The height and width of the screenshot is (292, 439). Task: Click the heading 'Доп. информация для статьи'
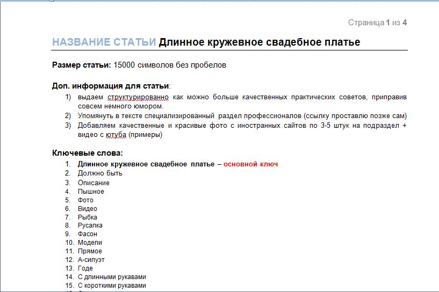point(111,86)
